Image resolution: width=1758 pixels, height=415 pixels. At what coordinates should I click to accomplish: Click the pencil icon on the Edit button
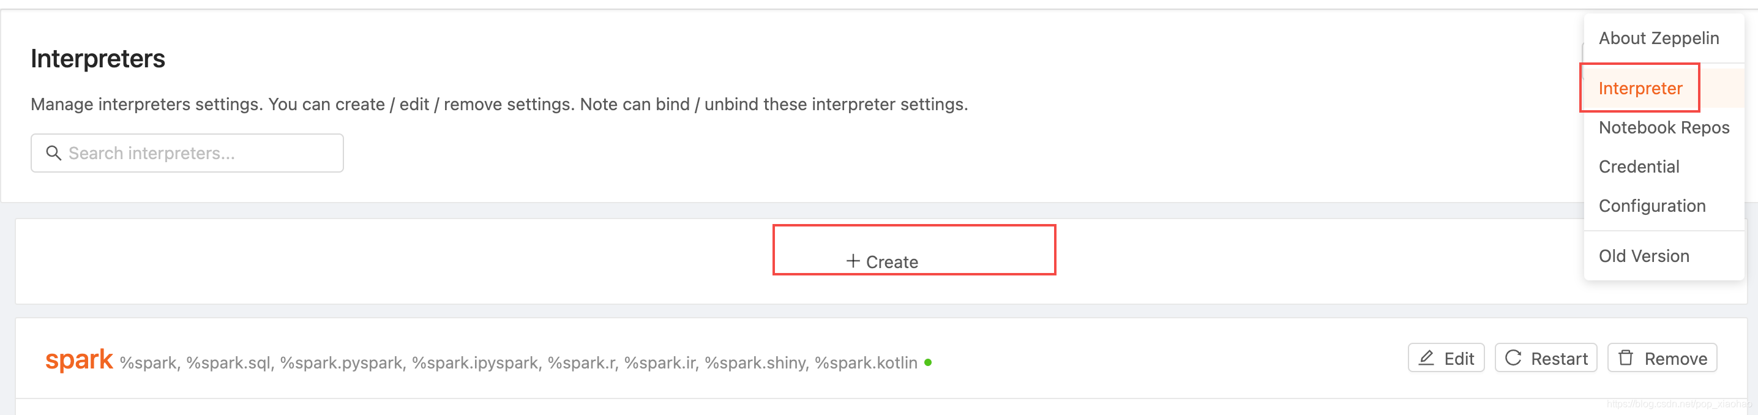click(1426, 357)
